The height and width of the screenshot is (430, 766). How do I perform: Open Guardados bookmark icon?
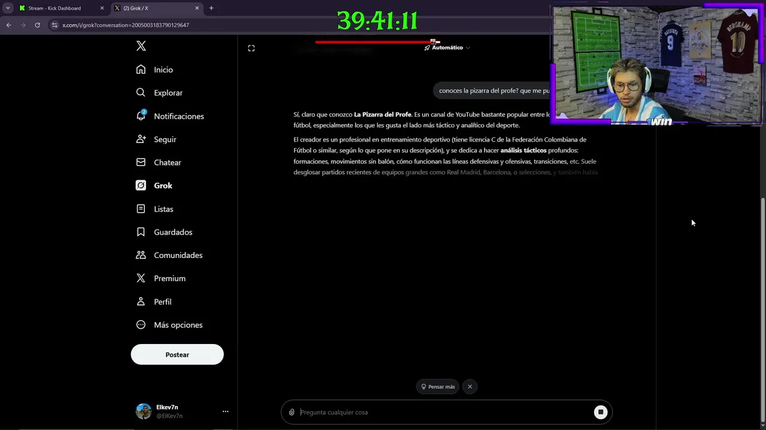coord(141,232)
